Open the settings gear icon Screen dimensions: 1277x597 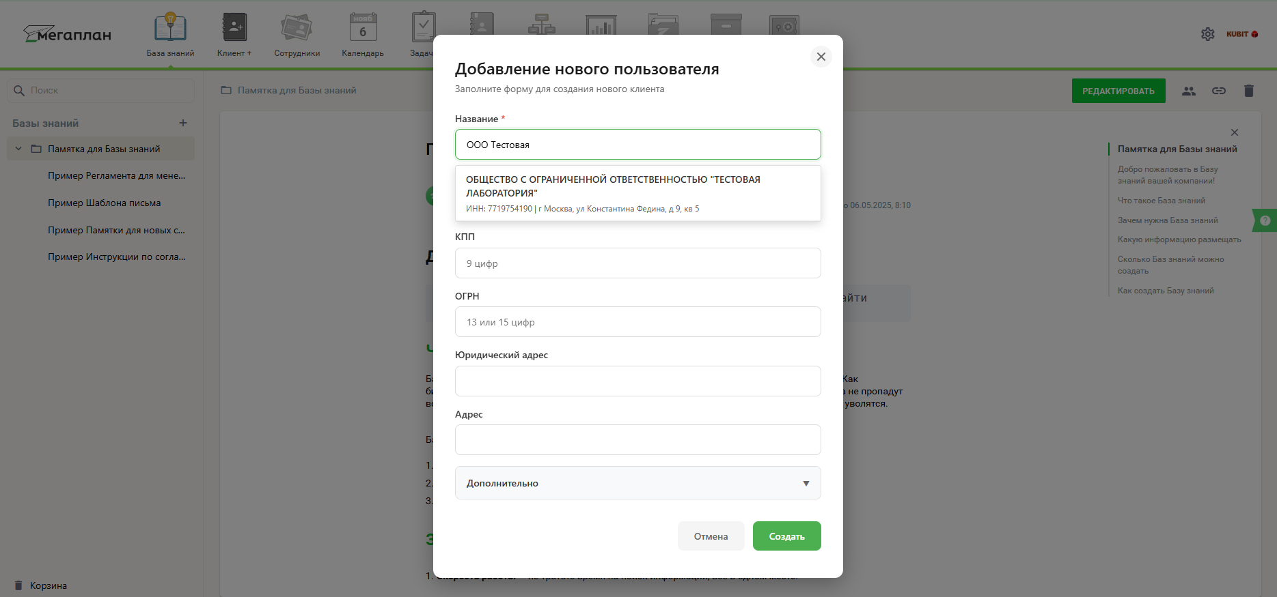coord(1207,34)
